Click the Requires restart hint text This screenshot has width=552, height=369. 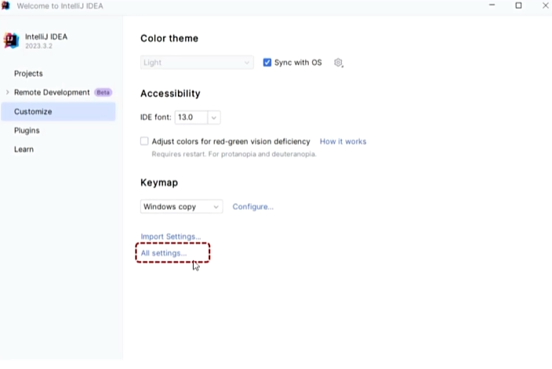pyautogui.click(x=234, y=154)
